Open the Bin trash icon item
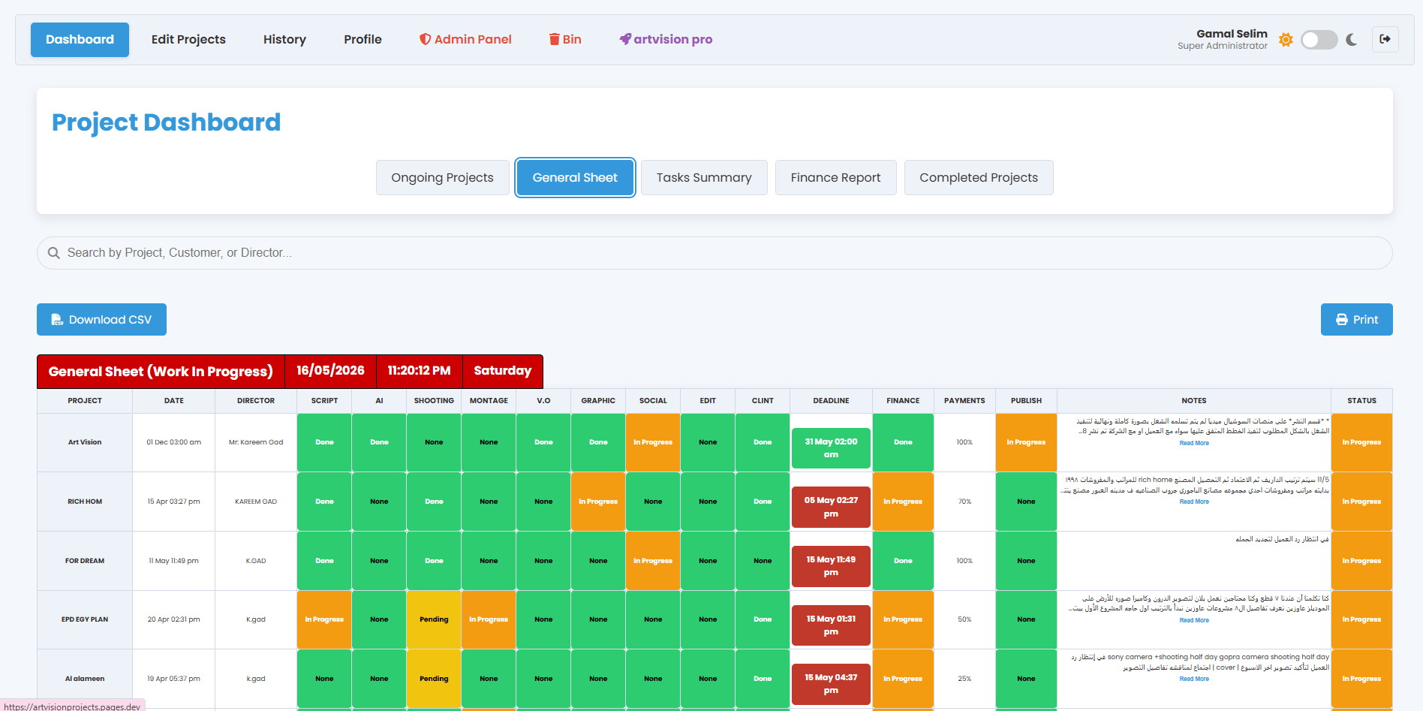 565,40
